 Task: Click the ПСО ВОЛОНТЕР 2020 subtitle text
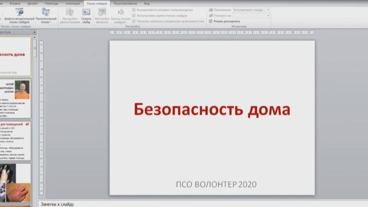(x=216, y=185)
